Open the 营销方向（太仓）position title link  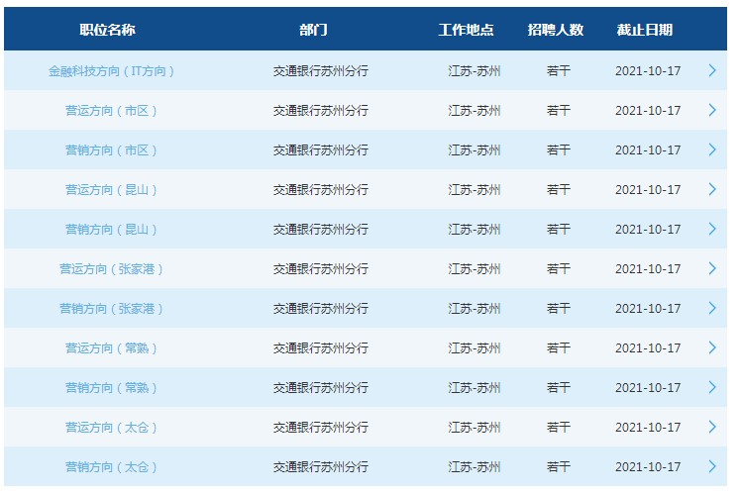coord(112,467)
